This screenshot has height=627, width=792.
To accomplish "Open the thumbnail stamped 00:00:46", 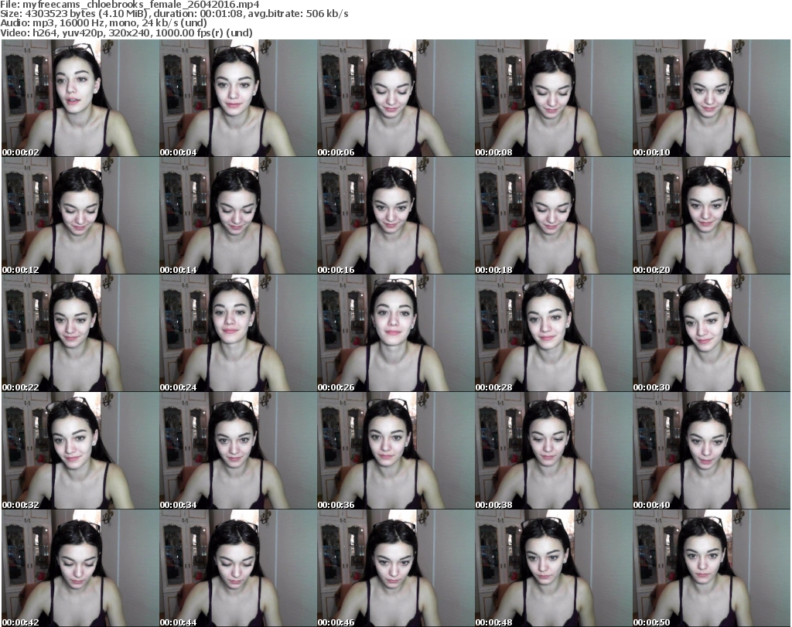I will tap(395, 568).
